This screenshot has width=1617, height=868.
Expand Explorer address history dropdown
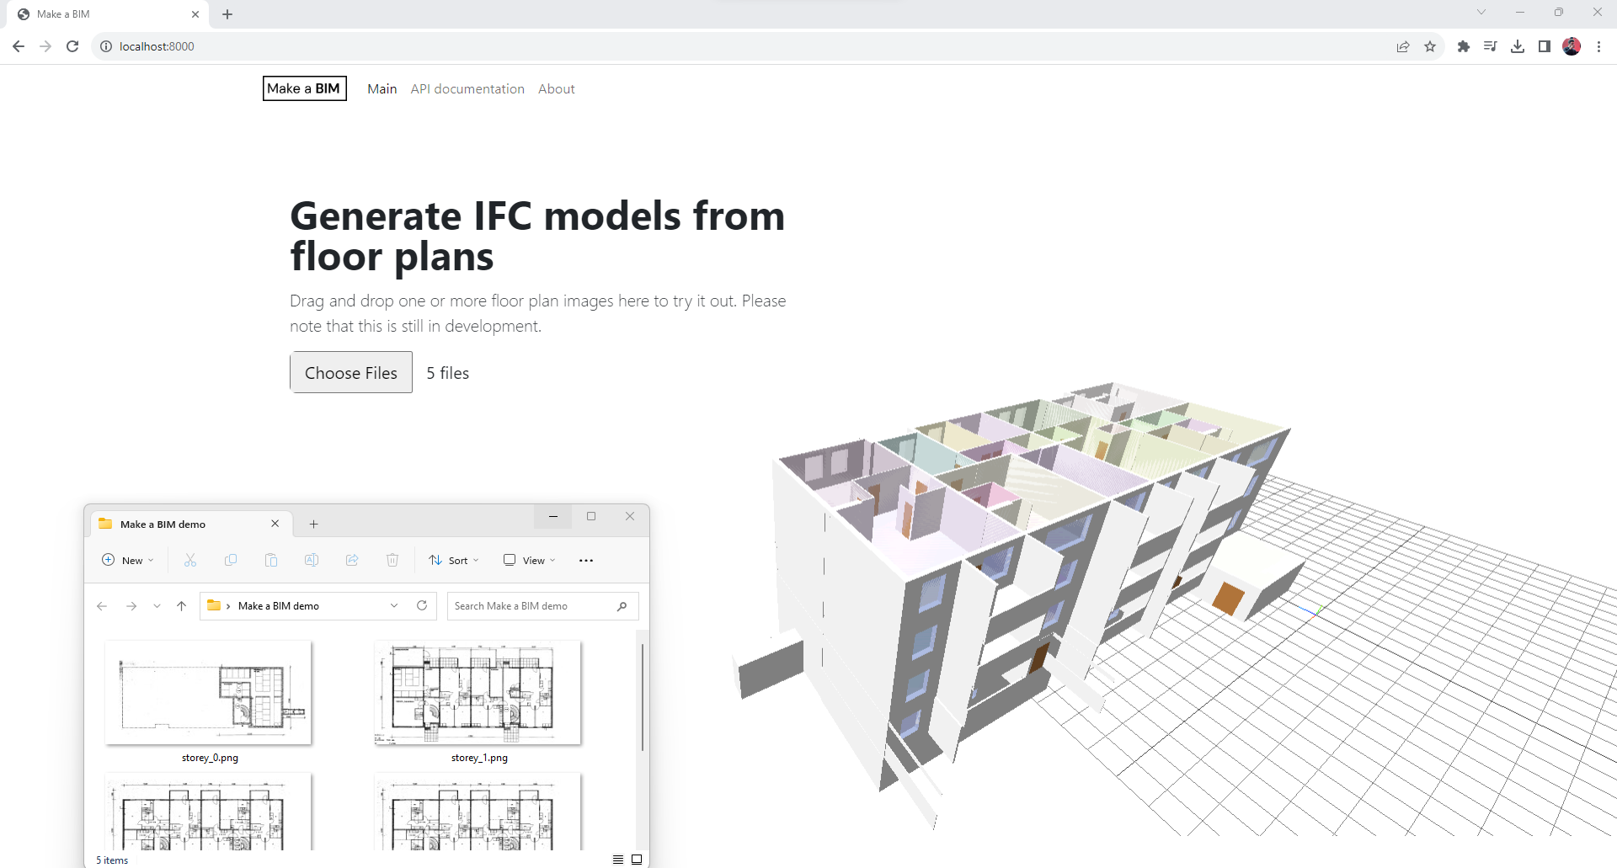point(394,606)
